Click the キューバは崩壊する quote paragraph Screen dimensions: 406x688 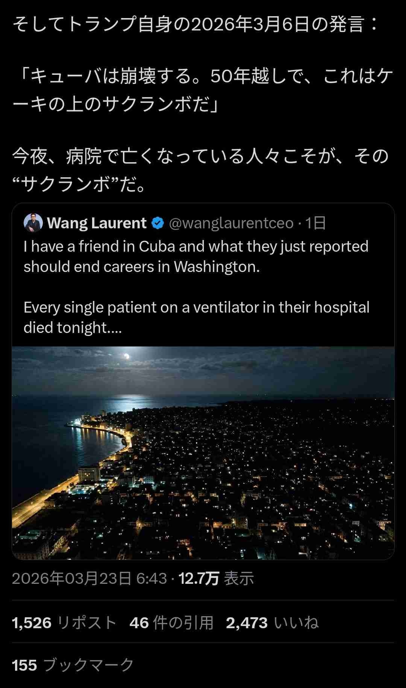tap(203, 90)
